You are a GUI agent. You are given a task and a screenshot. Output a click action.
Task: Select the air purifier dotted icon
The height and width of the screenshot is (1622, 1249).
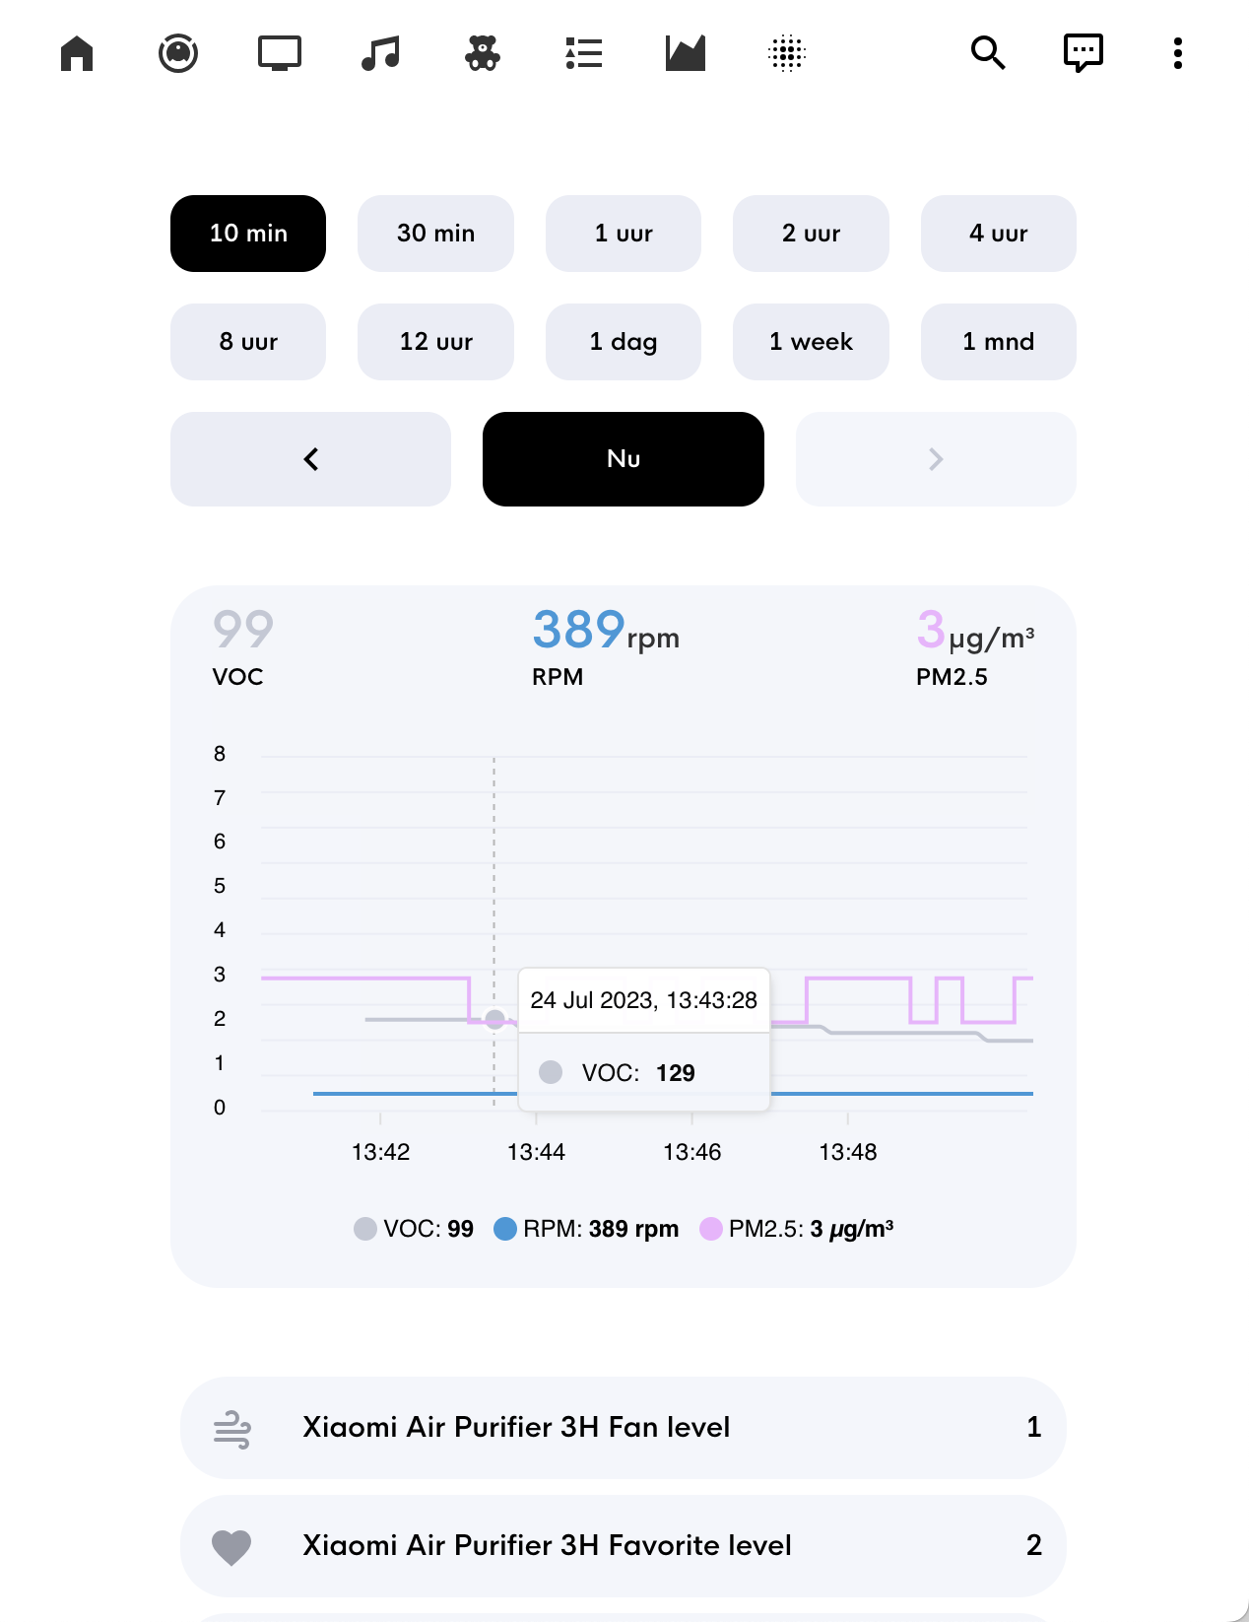pos(786,53)
